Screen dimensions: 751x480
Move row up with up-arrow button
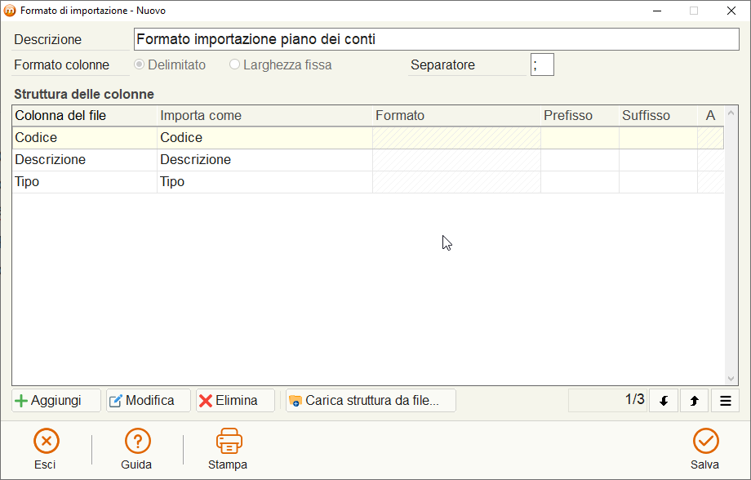(x=694, y=401)
